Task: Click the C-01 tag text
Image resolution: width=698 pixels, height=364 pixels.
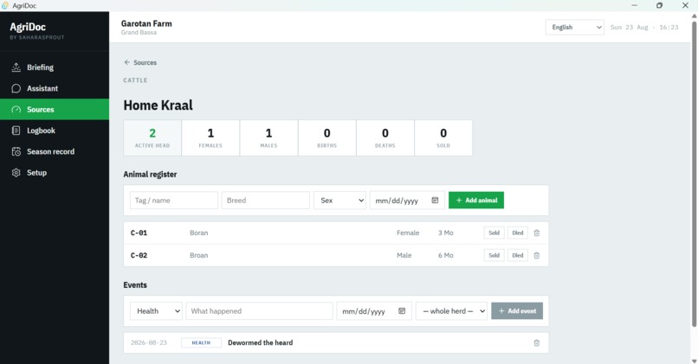Action: click(139, 233)
